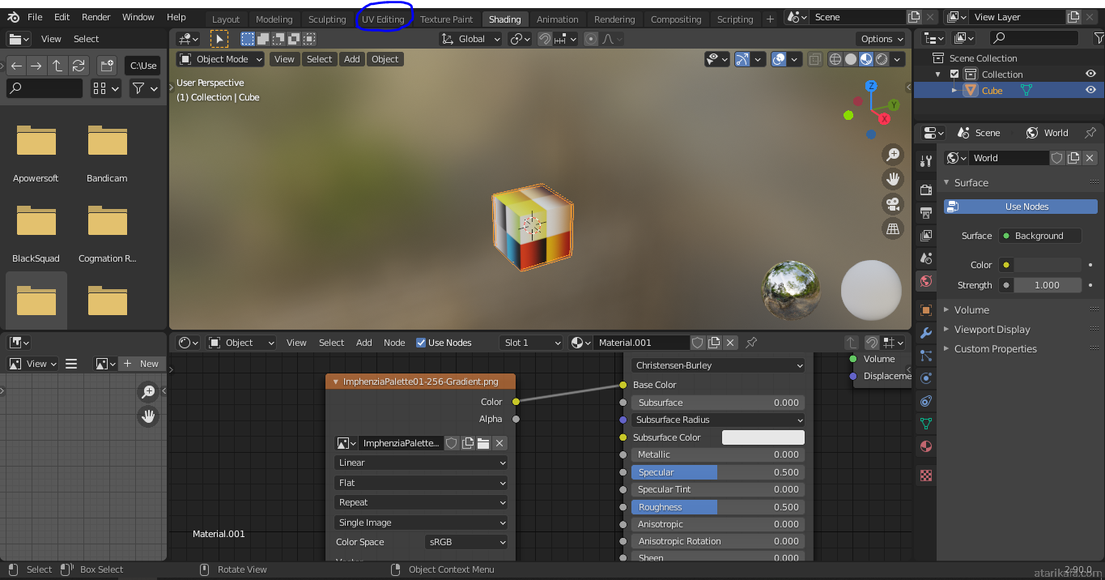Adjust the Roughness slider
The image size is (1105, 580).
pos(718,507)
